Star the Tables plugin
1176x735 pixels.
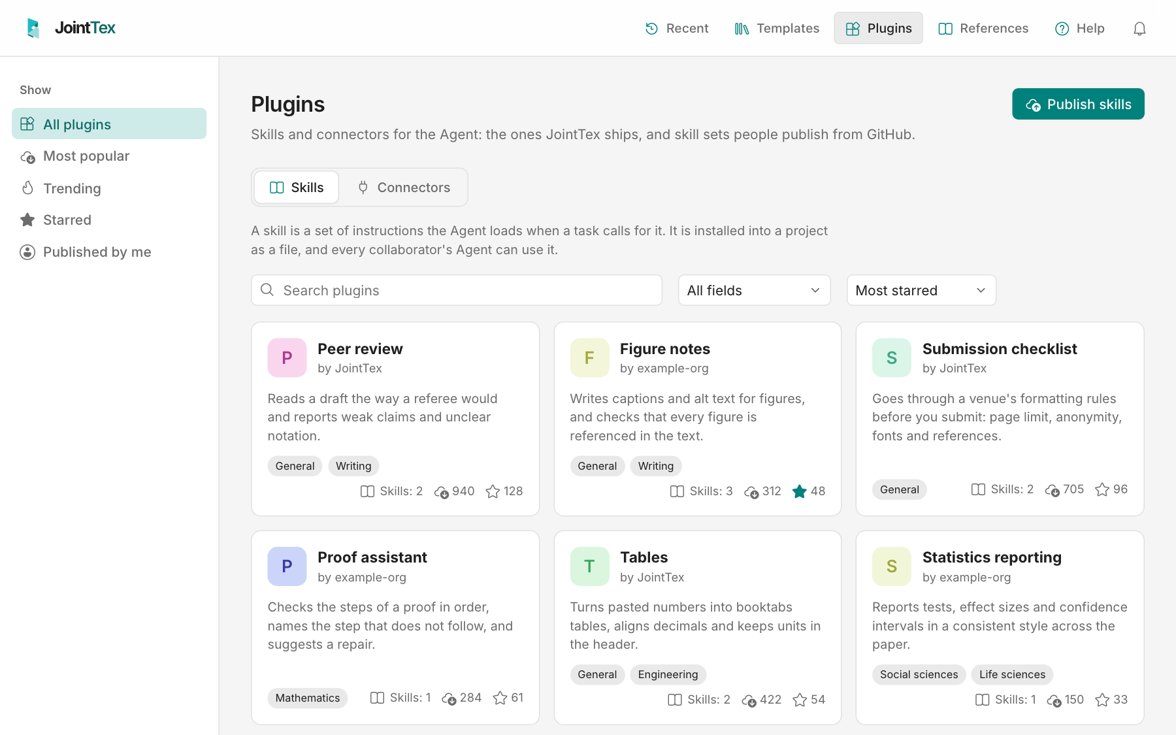pos(800,700)
